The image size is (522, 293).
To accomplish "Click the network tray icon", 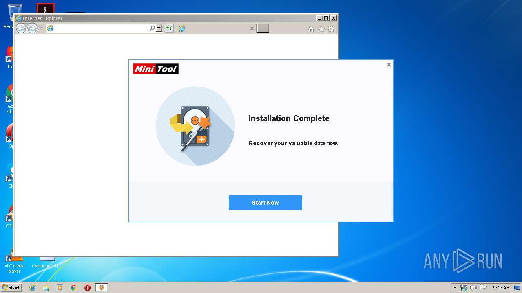I will tap(464, 288).
